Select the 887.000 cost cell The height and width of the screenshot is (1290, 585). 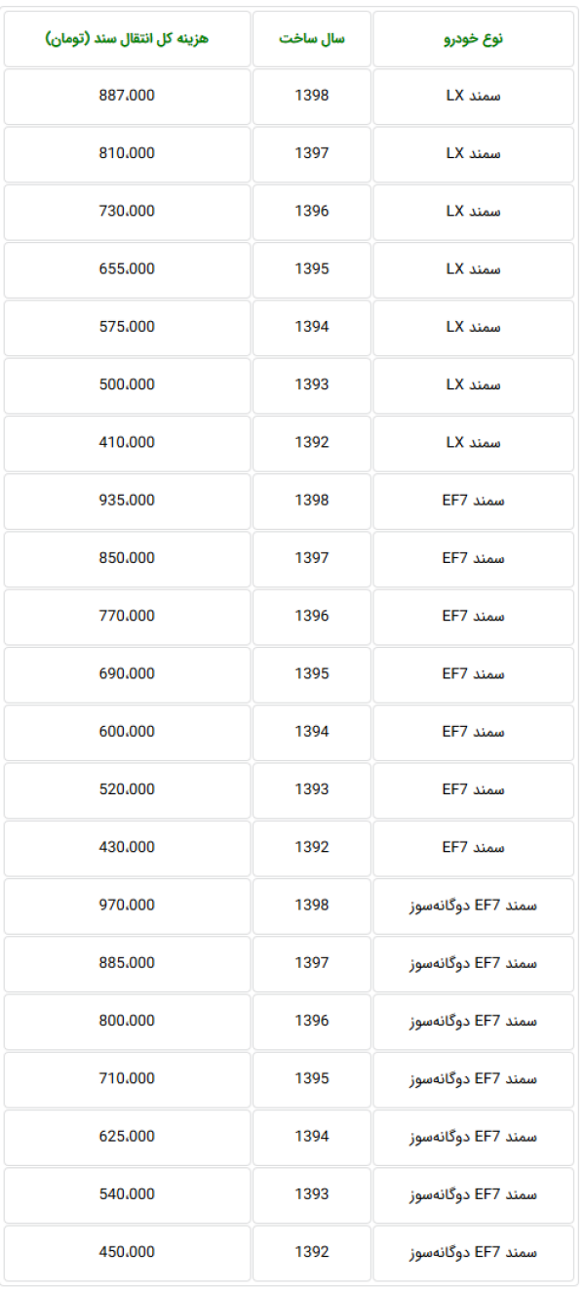[127, 96]
